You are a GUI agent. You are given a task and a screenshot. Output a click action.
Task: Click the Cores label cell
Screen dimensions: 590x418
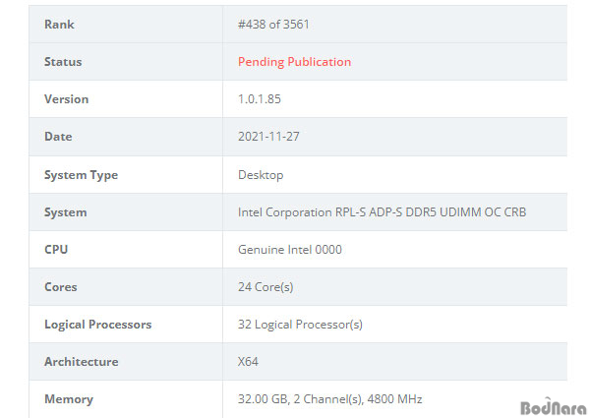tap(60, 287)
